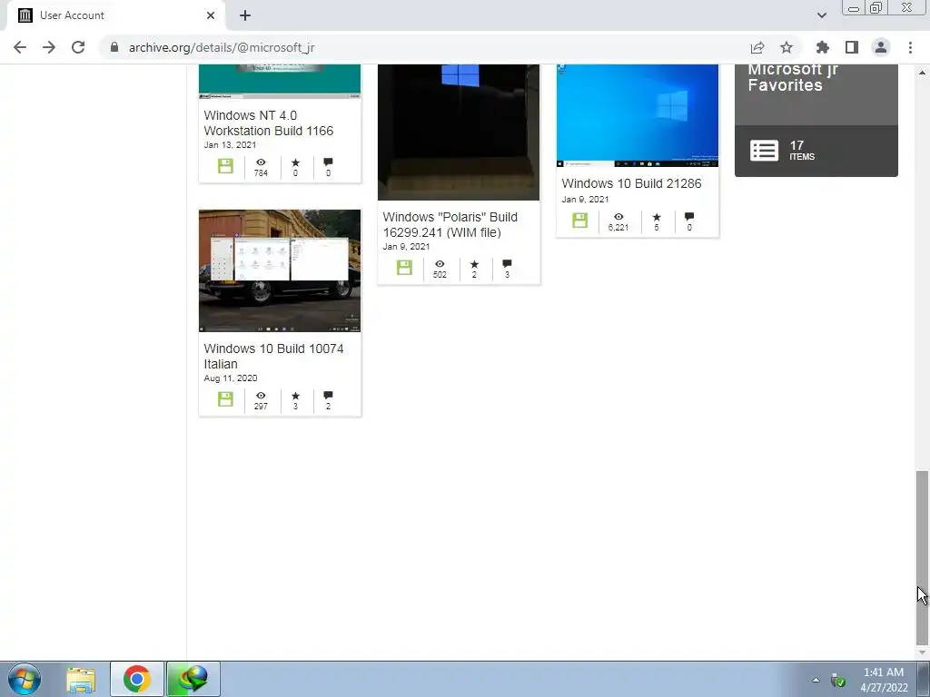The image size is (930, 697).
Task: Share this page icon in address bar
Action: coord(757,47)
